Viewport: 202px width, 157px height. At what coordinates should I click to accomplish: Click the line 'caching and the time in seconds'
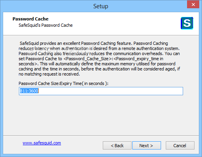(x=99, y=69)
